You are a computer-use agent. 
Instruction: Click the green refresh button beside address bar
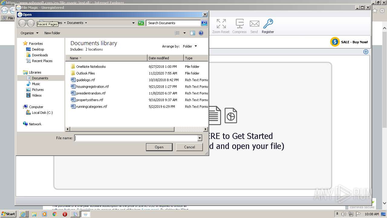[141, 23]
